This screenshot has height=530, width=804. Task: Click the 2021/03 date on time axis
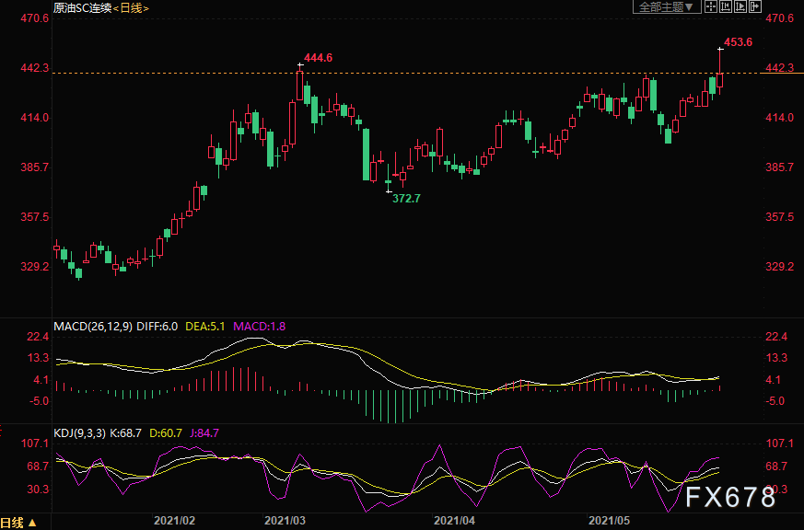pyautogui.click(x=285, y=520)
